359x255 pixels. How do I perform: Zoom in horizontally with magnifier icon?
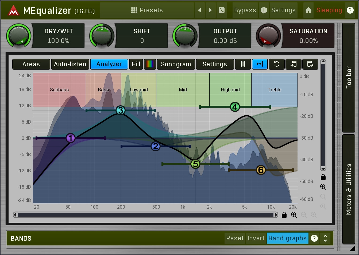click(x=294, y=215)
